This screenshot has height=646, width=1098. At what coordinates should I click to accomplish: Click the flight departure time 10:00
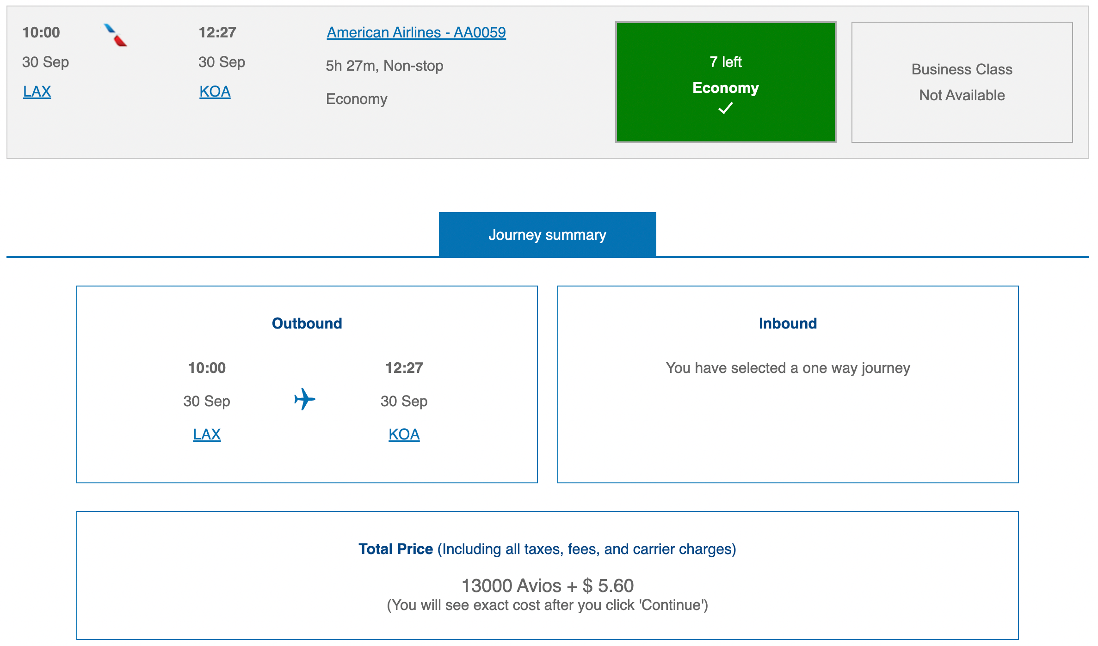click(41, 32)
